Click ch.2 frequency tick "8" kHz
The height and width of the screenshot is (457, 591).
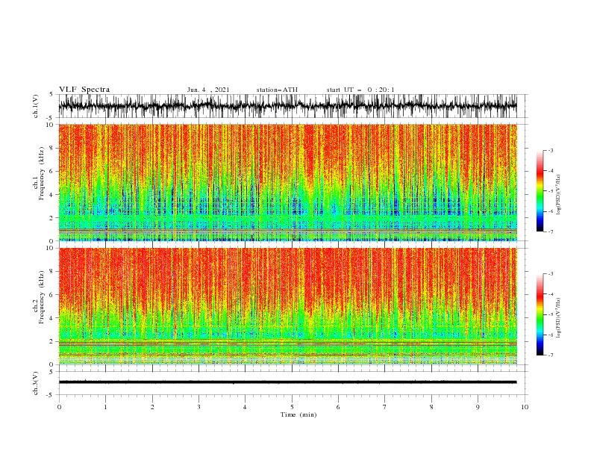[52, 272]
